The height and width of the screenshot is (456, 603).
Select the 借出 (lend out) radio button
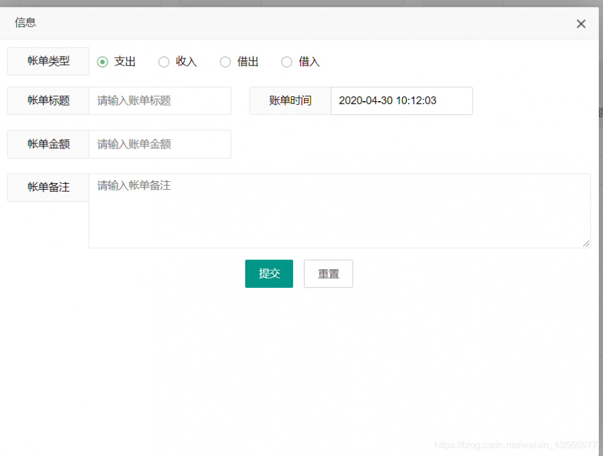[x=225, y=61]
